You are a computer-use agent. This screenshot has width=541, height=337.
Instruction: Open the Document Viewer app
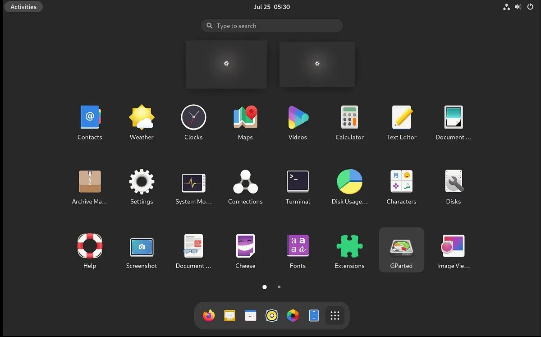(x=193, y=250)
